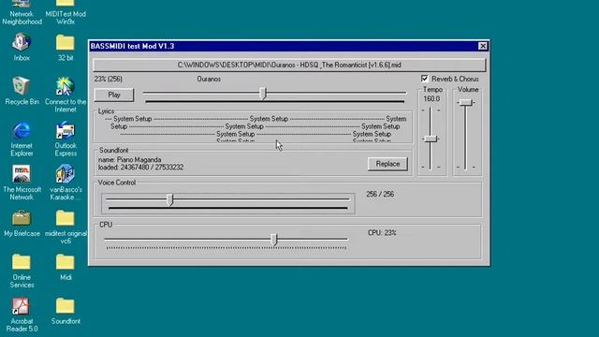Launch vanBasco's Karaoke shortcut
Viewport: 599px width, 337px height.
66,183
